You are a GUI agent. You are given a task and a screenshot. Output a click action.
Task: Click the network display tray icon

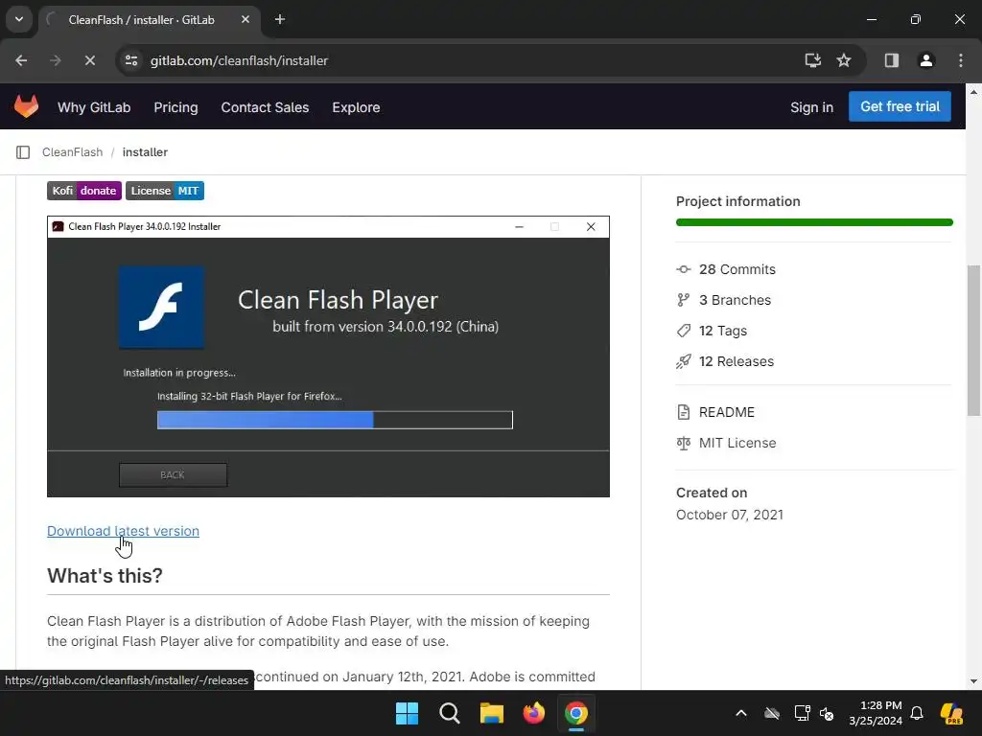coord(802,713)
